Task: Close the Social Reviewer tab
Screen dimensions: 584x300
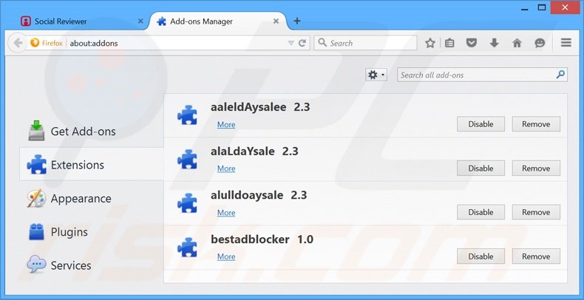Action: tap(140, 21)
